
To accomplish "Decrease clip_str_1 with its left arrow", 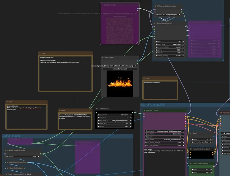I will click(98, 126).
